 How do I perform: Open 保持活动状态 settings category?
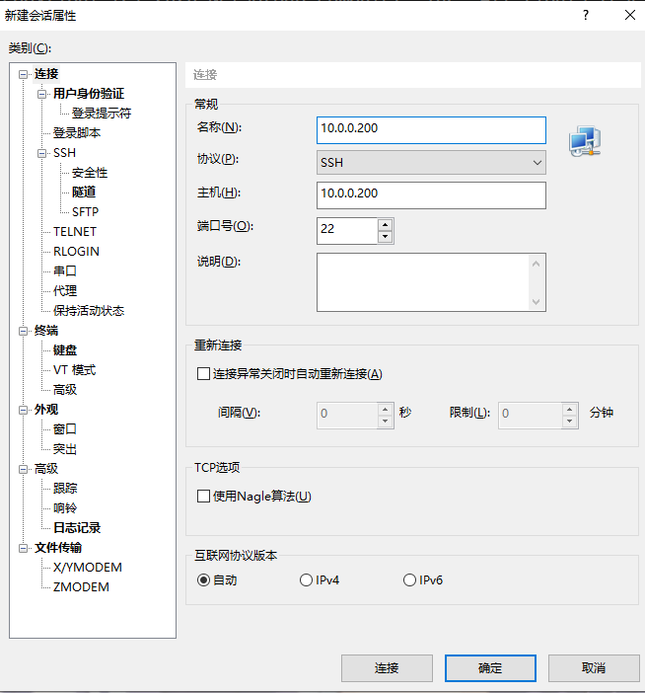[x=89, y=311]
